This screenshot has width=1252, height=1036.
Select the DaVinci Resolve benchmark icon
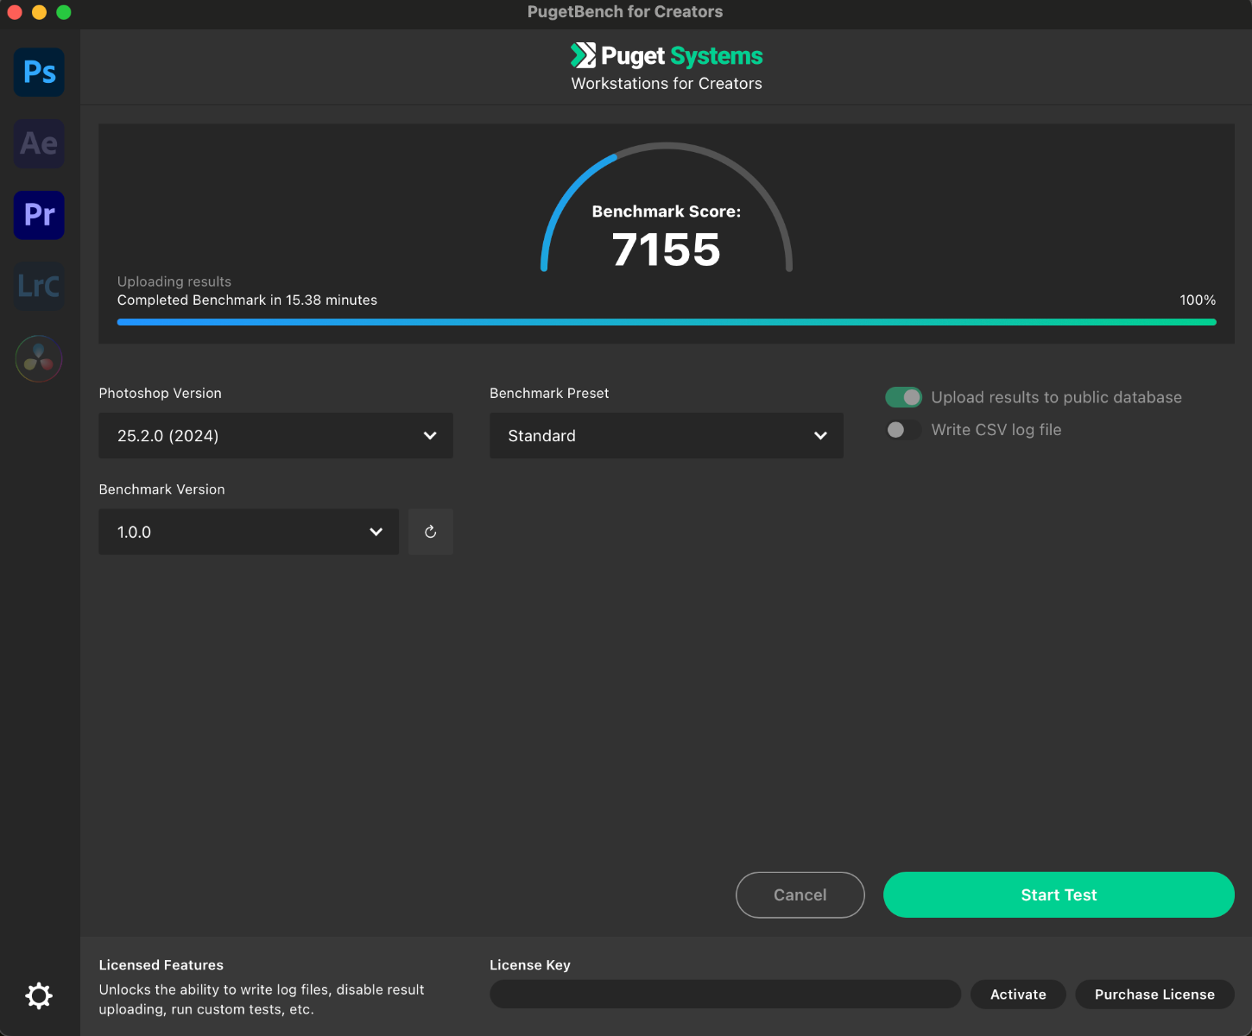(x=39, y=358)
